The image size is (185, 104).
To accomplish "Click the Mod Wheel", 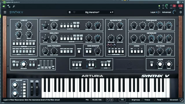I will [x=37, y=89].
